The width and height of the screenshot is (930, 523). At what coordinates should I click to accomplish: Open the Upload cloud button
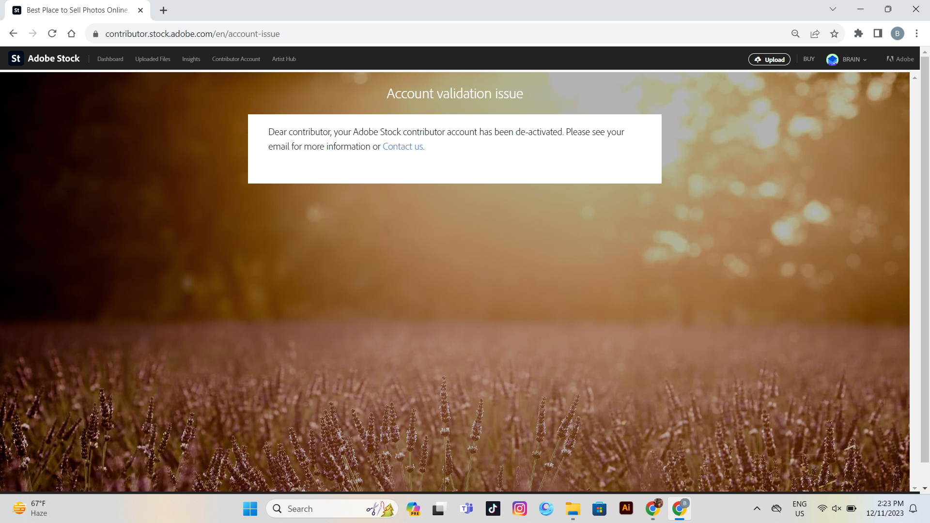(x=769, y=59)
